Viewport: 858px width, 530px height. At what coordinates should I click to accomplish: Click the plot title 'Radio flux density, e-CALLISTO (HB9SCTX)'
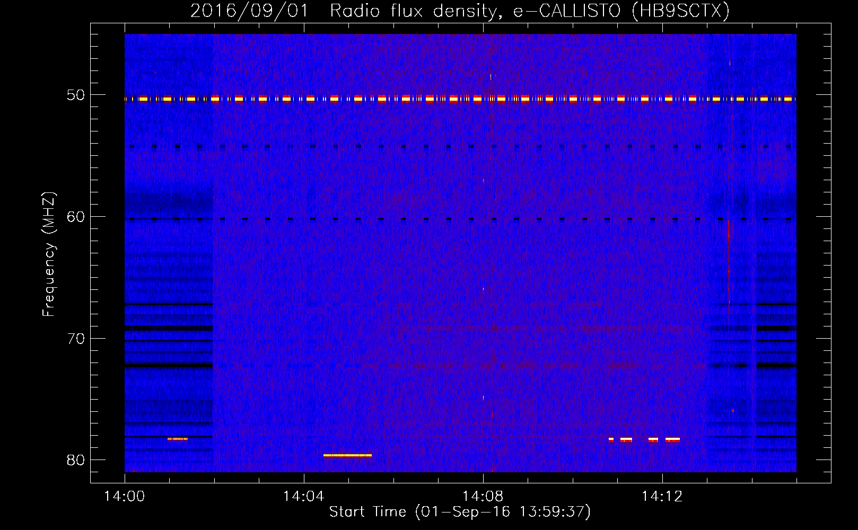(x=530, y=11)
